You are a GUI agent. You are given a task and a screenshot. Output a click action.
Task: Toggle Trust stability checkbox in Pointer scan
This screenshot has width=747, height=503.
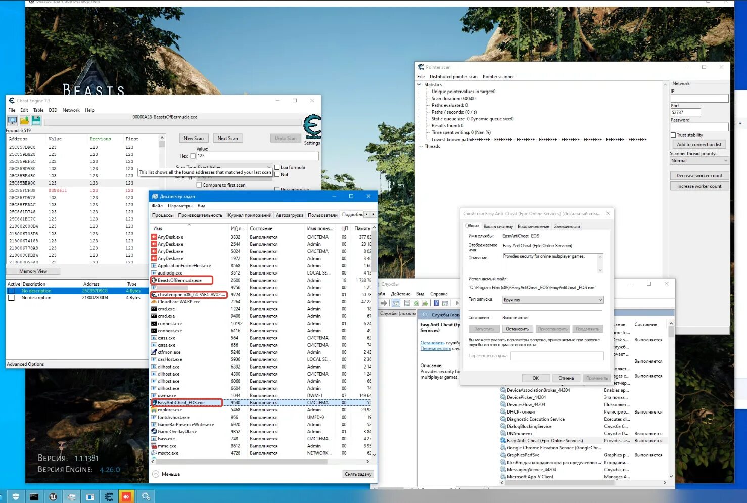click(x=673, y=135)
